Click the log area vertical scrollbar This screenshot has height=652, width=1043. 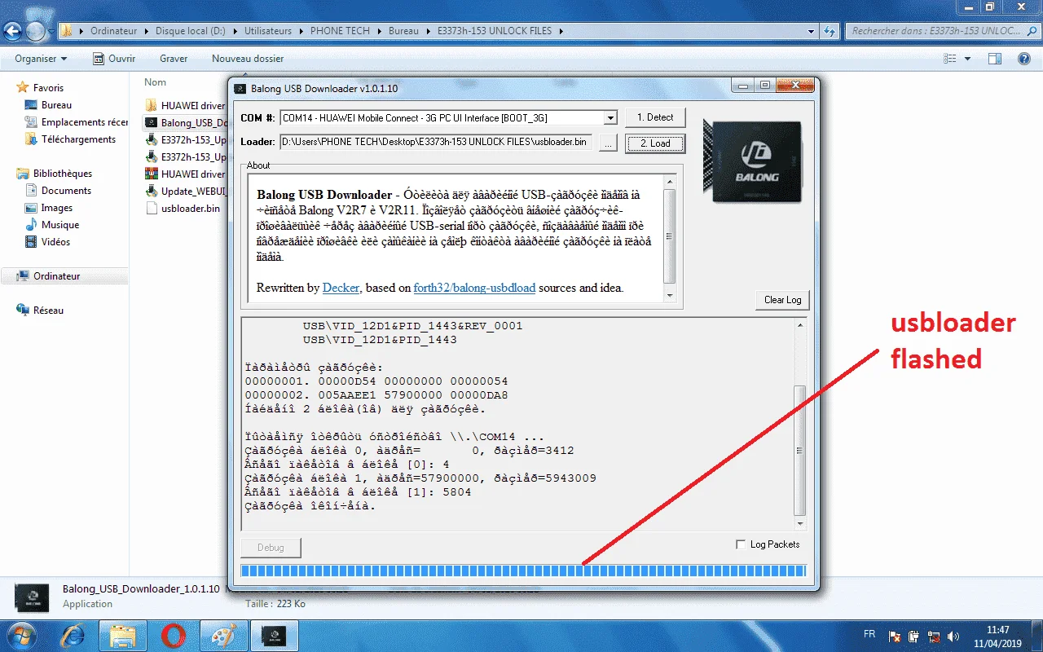(x=800, y=425)
